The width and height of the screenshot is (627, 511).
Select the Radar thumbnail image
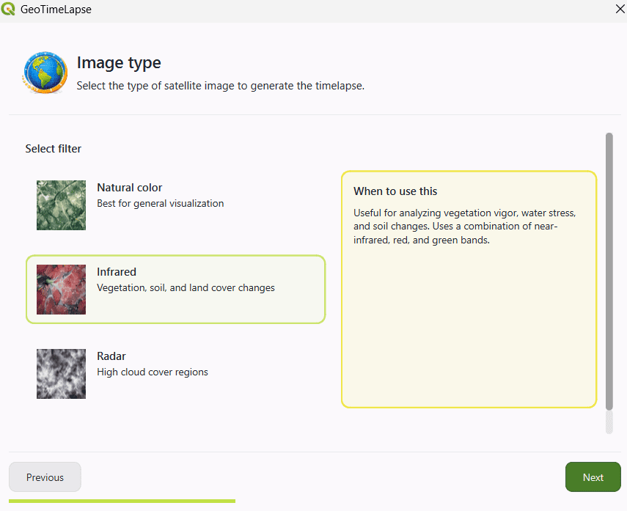click(61, 374)
